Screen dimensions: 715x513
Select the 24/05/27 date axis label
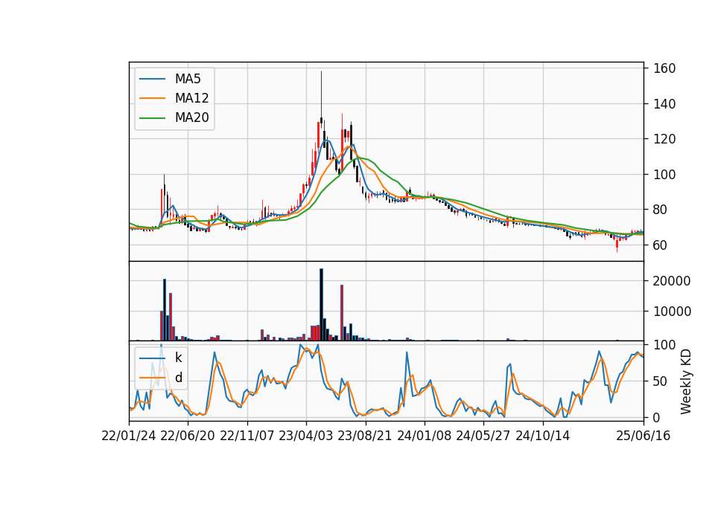[x=483, y=436]
